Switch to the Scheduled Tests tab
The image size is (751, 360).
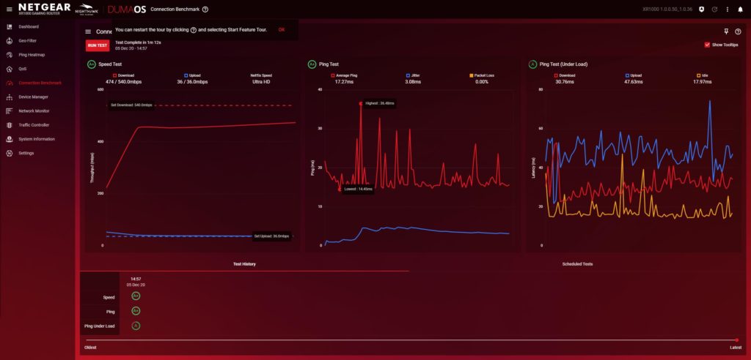point(577,263)
